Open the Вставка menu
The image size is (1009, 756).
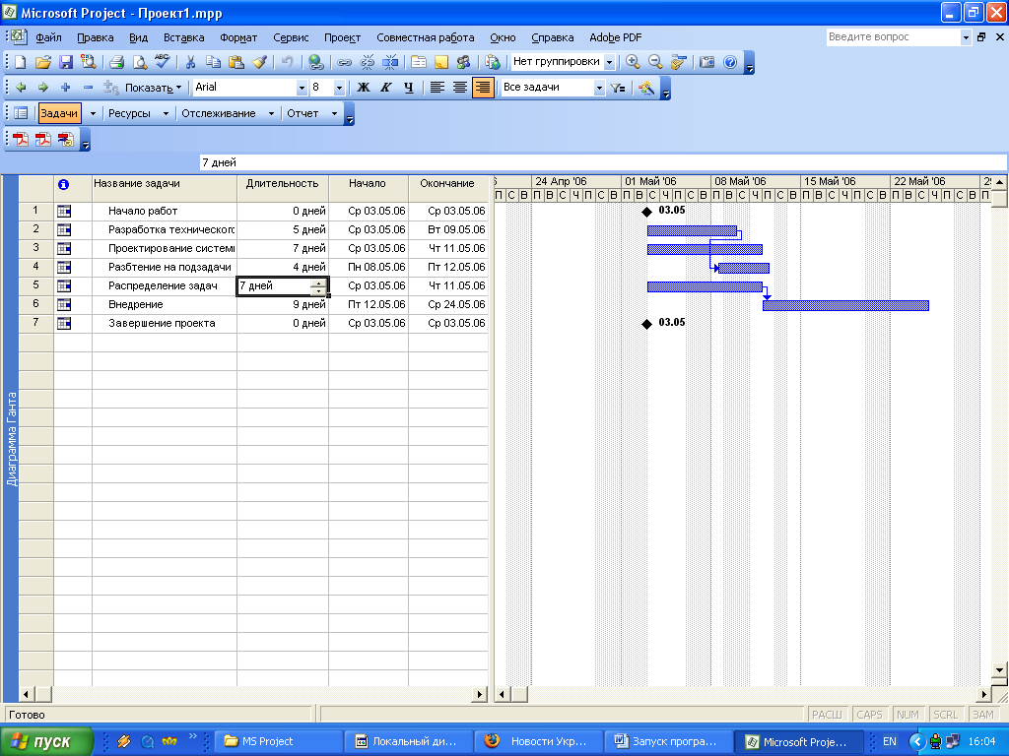tap(183, 38)
